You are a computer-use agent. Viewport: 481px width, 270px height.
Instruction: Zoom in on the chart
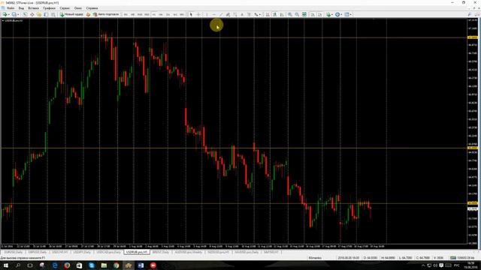[290, 14]
